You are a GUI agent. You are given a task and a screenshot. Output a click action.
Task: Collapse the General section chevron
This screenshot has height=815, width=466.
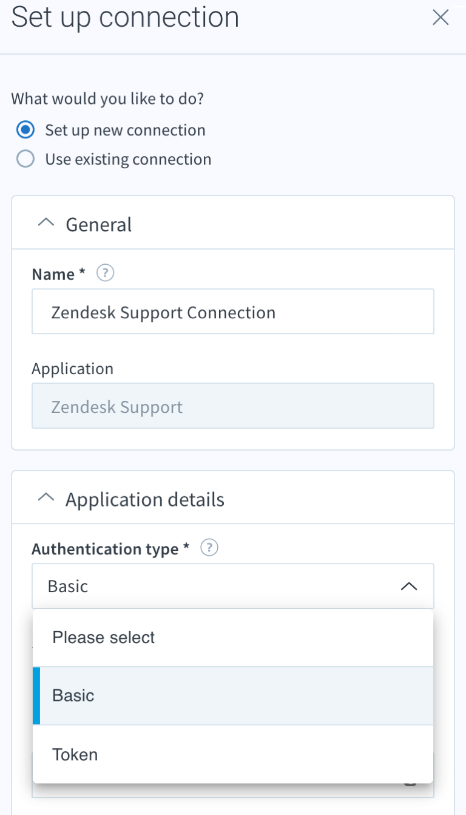coord(46,223)
